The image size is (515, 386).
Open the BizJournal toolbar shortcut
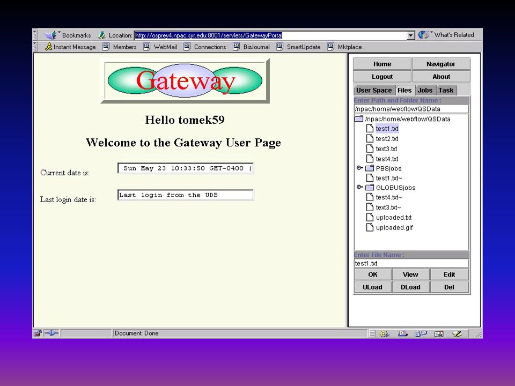[252, 47]
